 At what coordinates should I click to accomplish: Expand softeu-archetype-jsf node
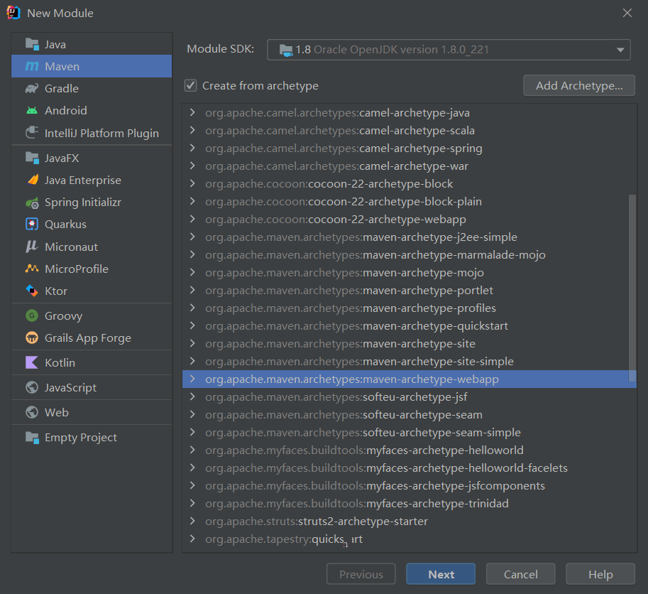pyautogui.click(x=192, y=396)
